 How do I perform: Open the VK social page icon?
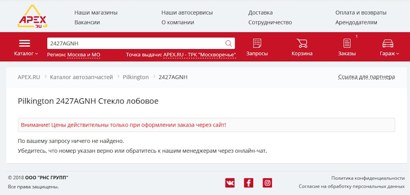click(x=230, y=183)
